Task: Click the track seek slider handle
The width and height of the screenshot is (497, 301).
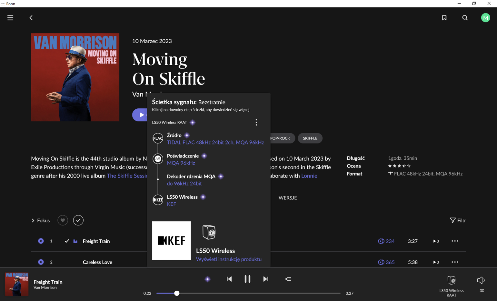Action: click(x=177, y=293)
